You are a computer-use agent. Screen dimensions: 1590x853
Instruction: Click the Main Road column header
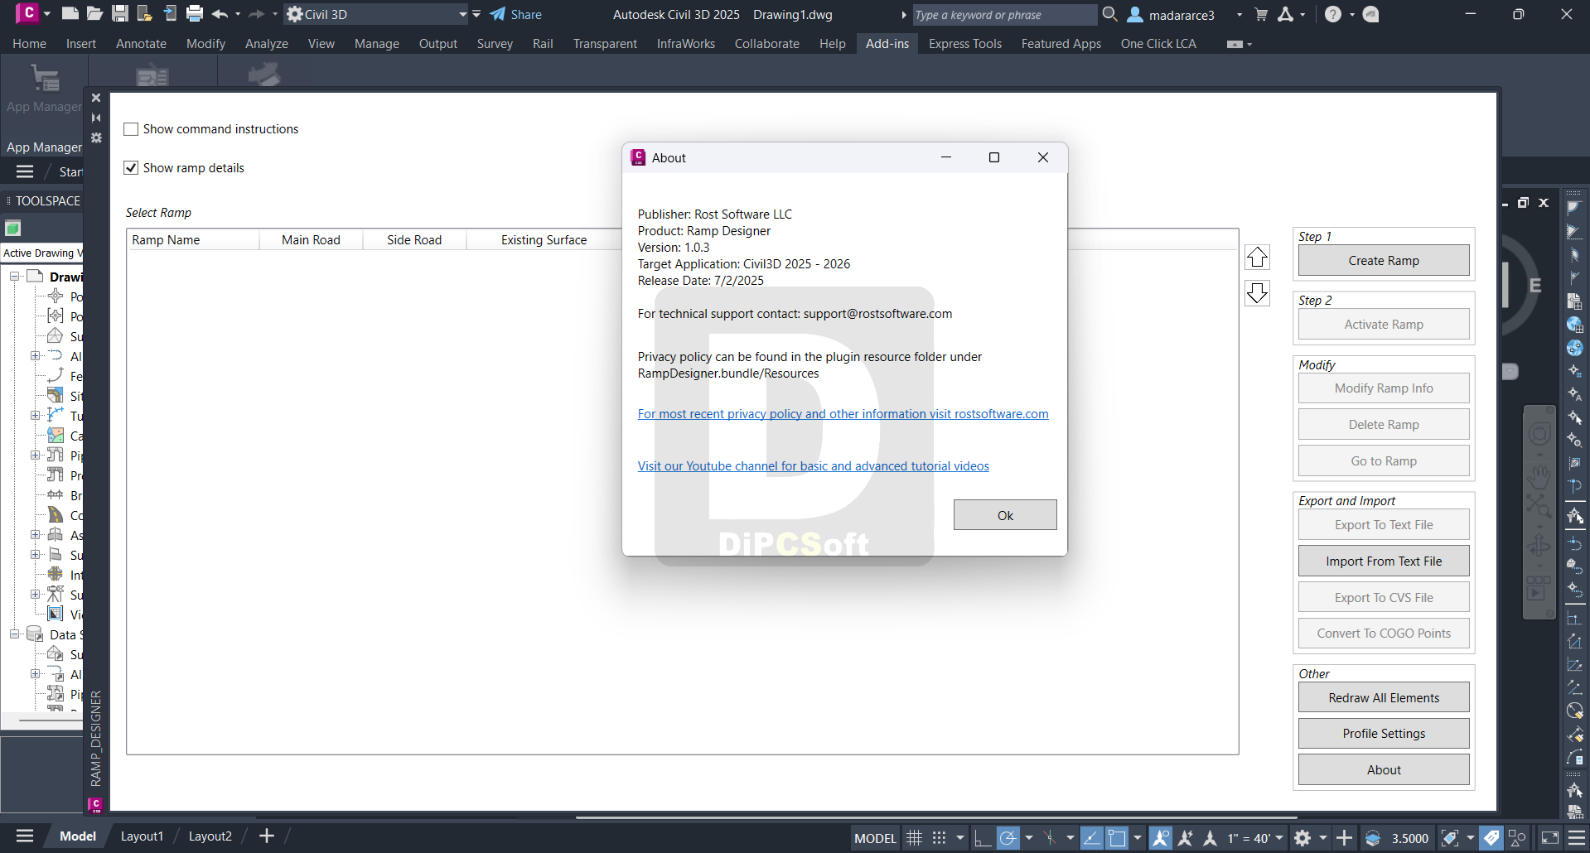coord(311,240)
